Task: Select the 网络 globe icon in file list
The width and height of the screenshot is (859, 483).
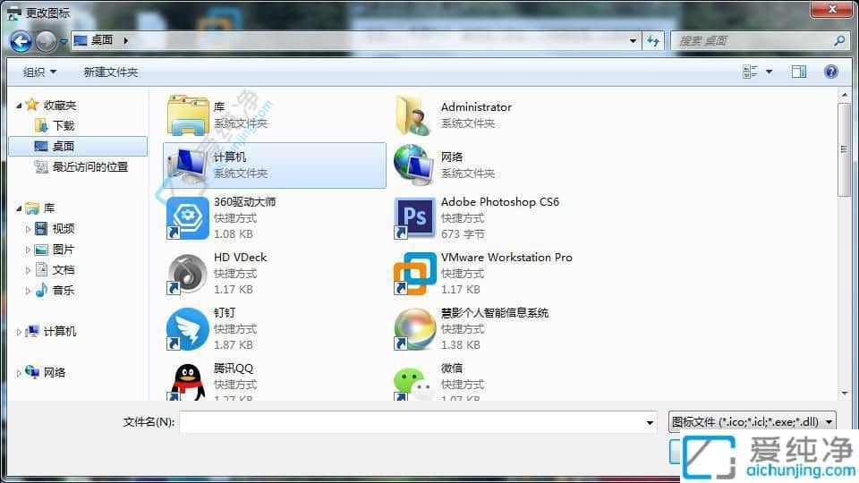Action: click(x=414, y=165)
